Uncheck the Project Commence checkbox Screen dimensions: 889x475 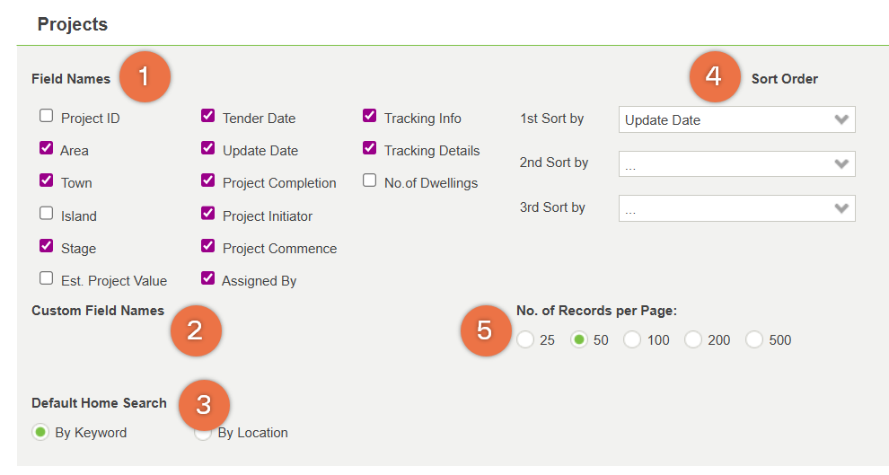point(208,246)
